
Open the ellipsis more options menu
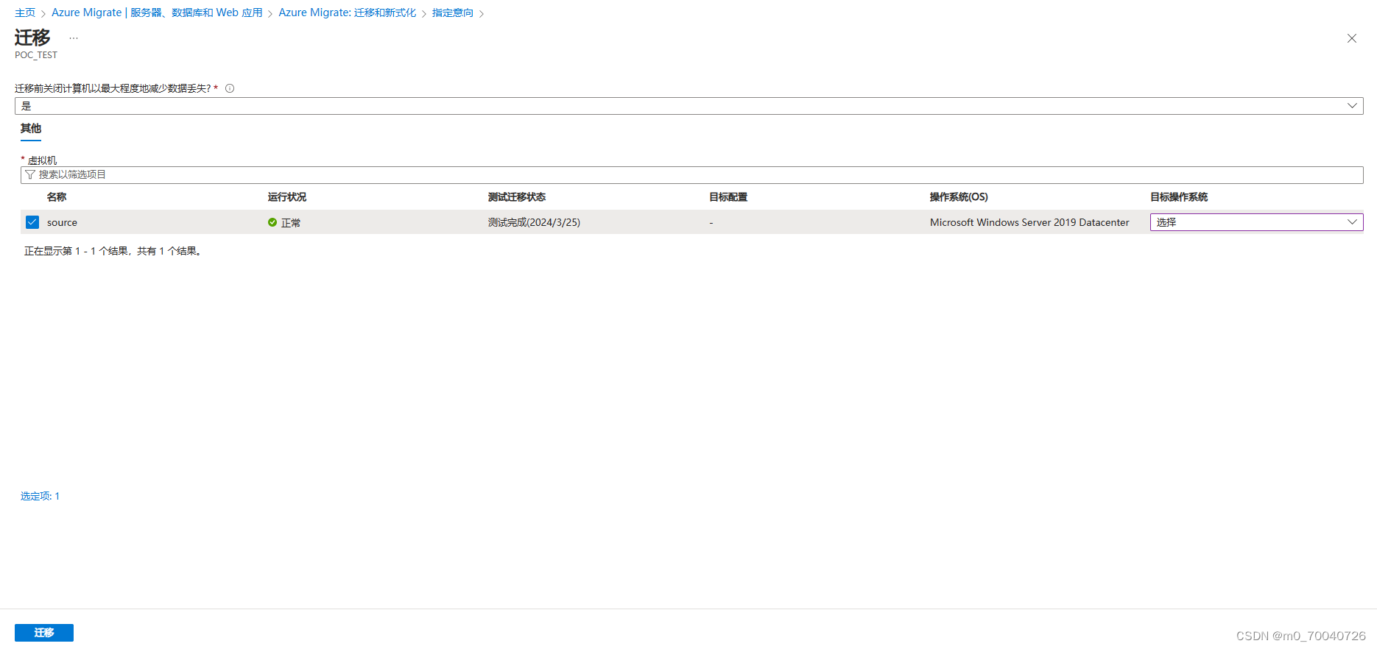(x=74, y=38)
